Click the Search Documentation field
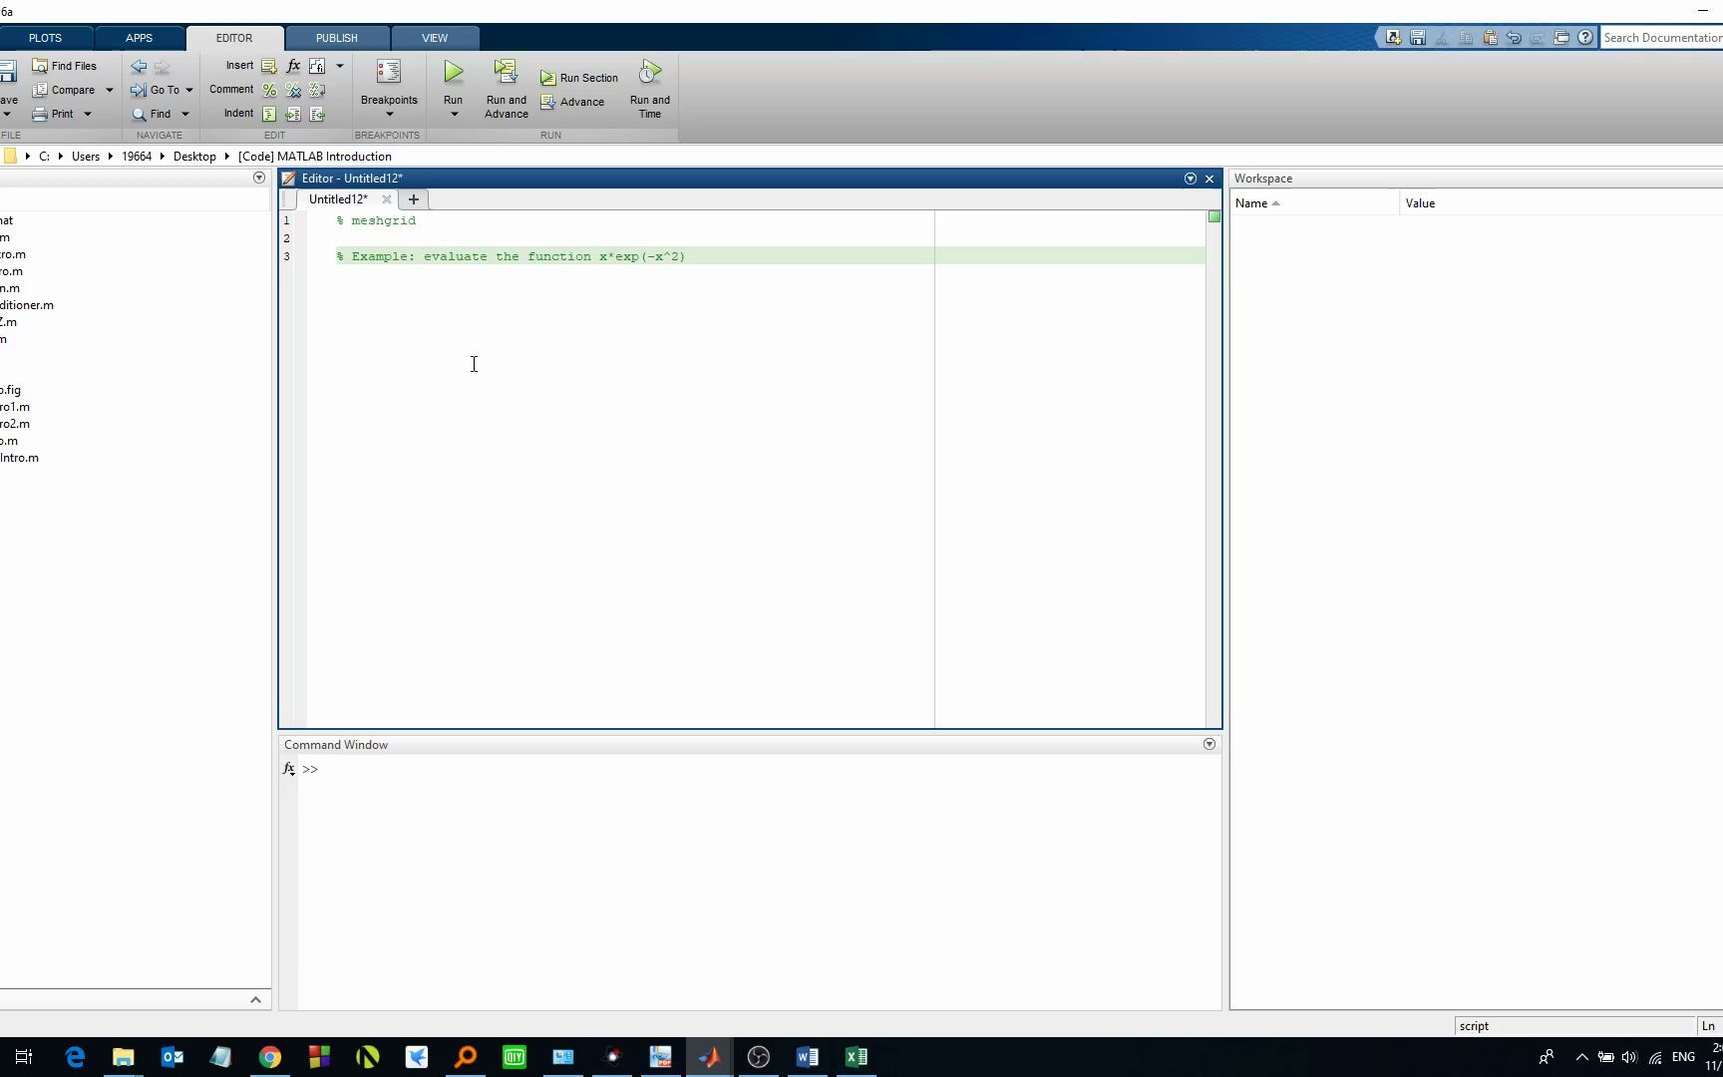1723x1077 pixels. click(1661, 38)
